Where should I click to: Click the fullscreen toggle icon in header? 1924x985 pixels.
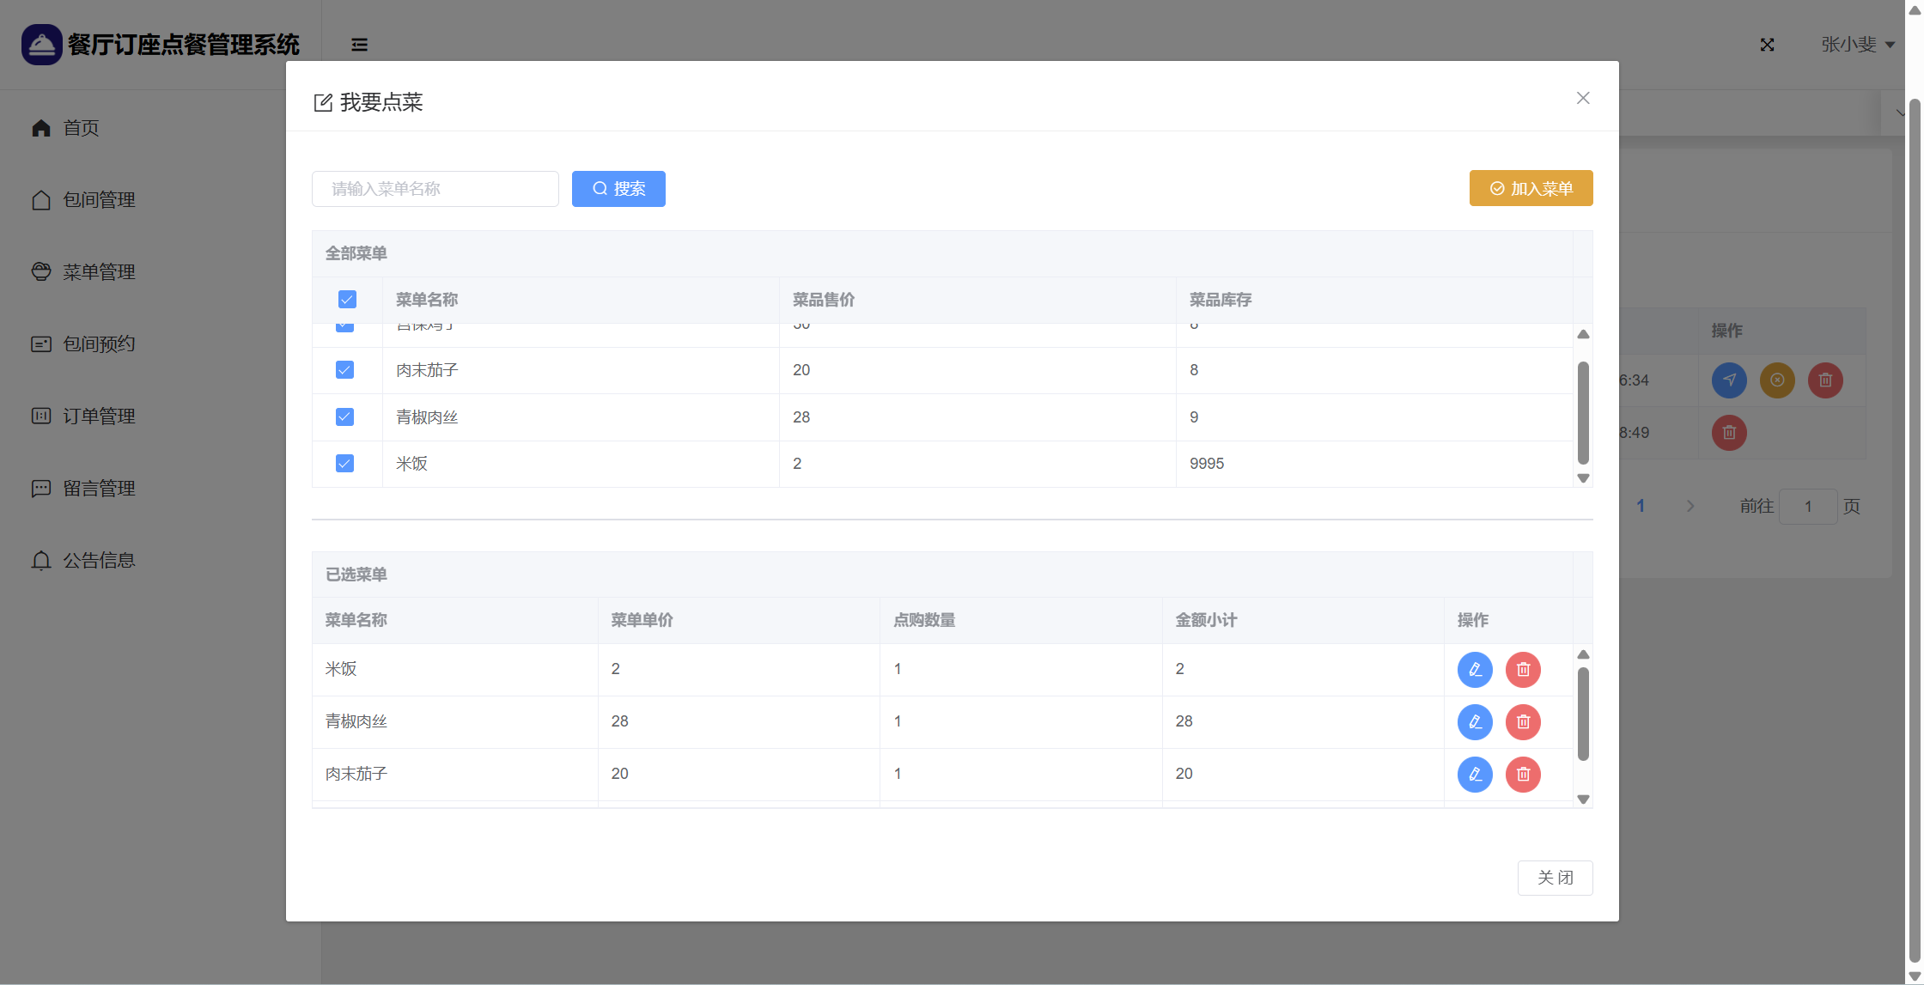pos(1767,45)
